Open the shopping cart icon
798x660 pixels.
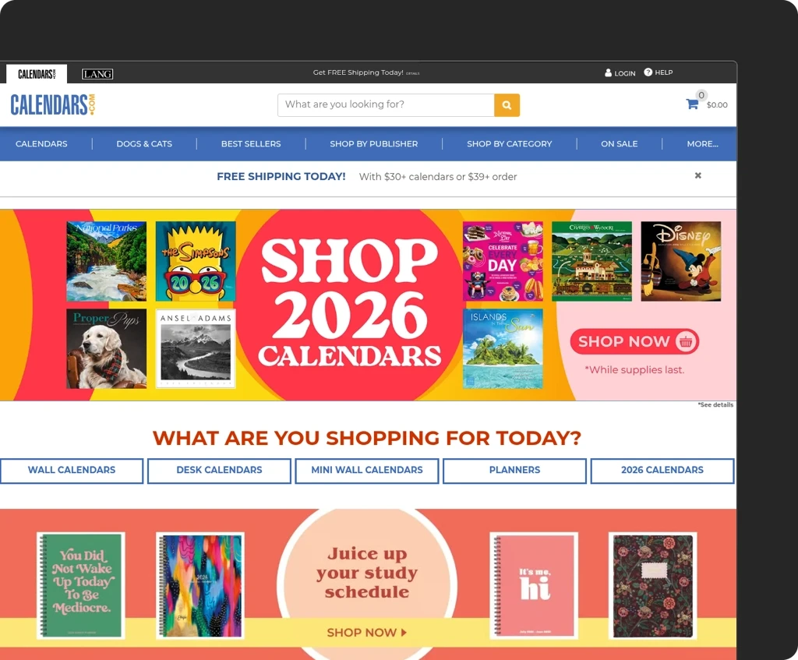[692, 104]
